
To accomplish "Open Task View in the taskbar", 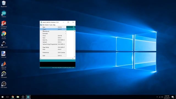I will [x=7, y=97].
